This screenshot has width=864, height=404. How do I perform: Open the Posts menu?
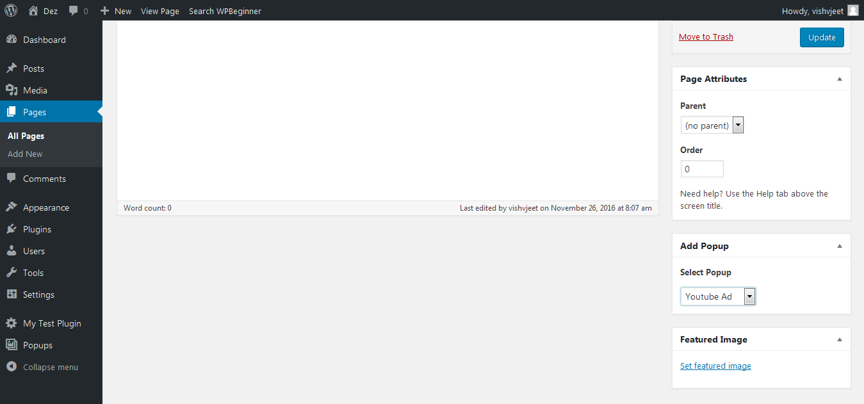pyautogui.click(x=51, y=69)
